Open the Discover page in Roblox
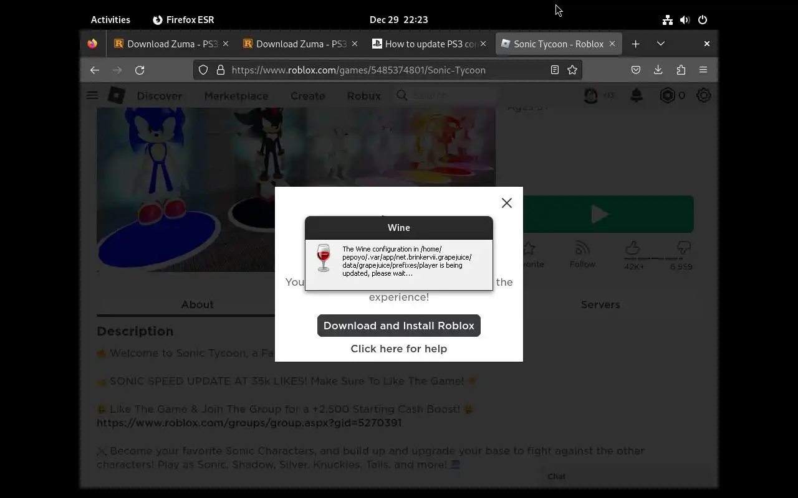The height and width of the screenshot is (498, 798). [x=160, y=96]
